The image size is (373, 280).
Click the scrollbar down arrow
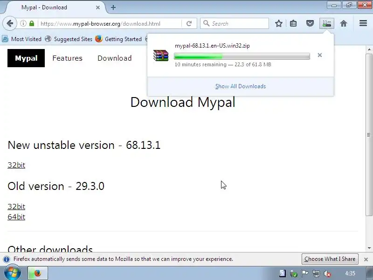click(x=369, y=248)
